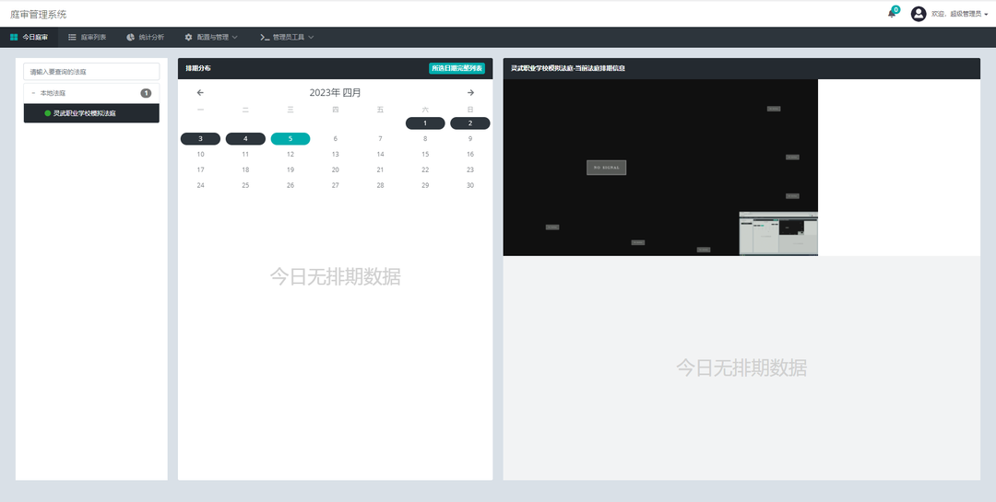Screen dimensions: 996x502
Task: Click the 庭审列表 list icon
Action: [72, 37]
